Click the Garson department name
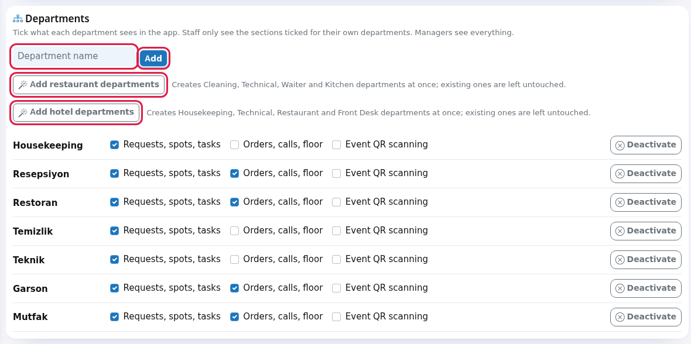The width and height of the screenshot is (691, 344). coord(30,288)
